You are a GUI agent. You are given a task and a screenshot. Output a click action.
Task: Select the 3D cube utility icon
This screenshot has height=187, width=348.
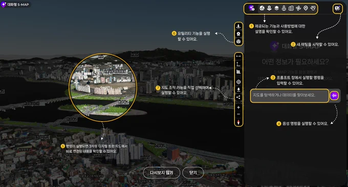click(x=238, y=41)
